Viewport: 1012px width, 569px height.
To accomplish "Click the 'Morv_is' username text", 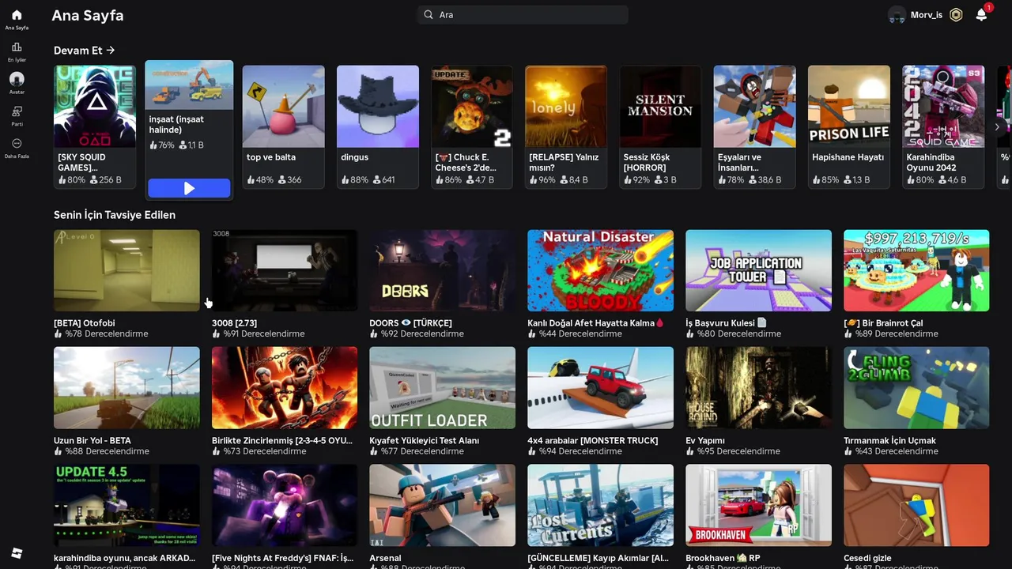I will 927,15.
